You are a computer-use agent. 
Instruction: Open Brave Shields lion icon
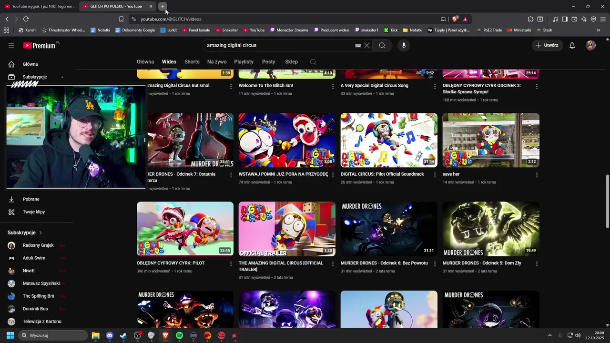point(455,19)
